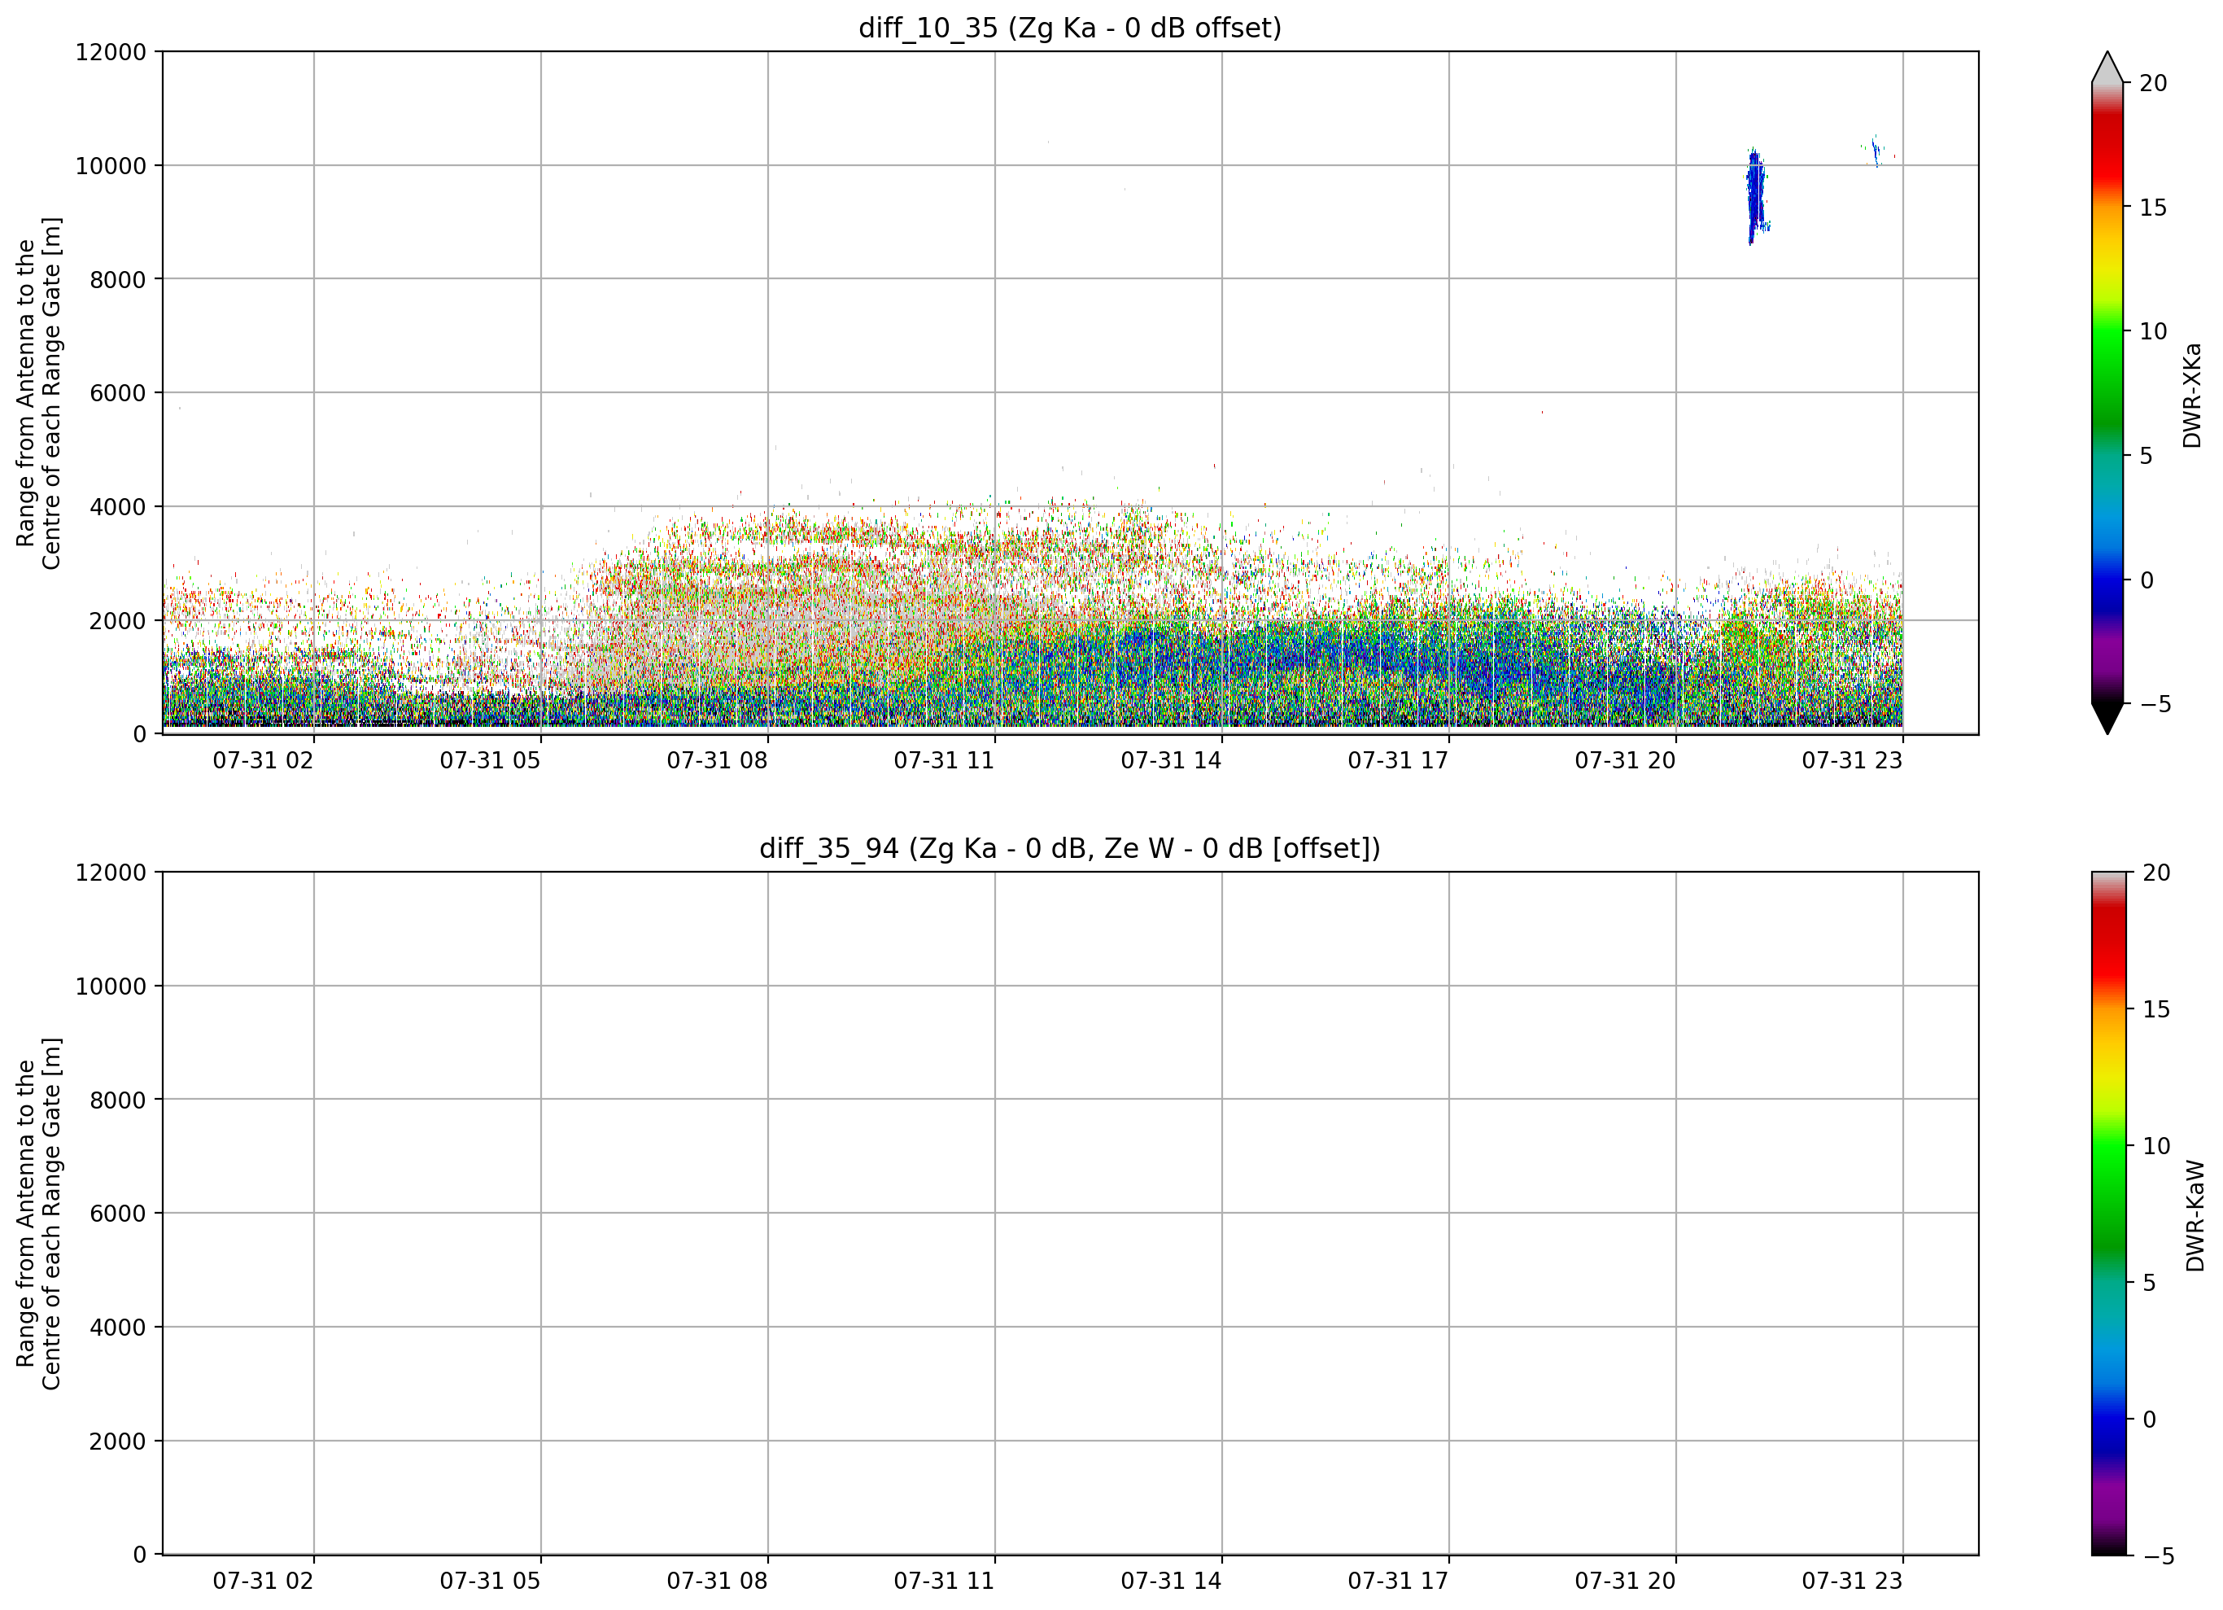Viewport: 2223px width, 1610px height.
Task: Click the '15' tick on the DWR-XKa colorbar
Action: pyautogui.click(x=2153, y=208)
